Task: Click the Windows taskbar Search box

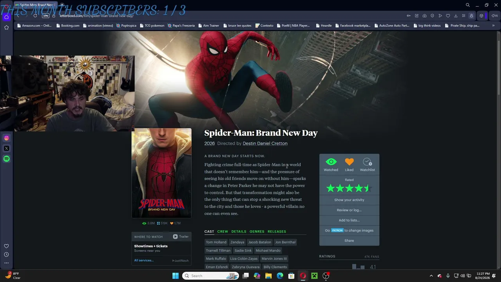Action: (x=211, y=276)
